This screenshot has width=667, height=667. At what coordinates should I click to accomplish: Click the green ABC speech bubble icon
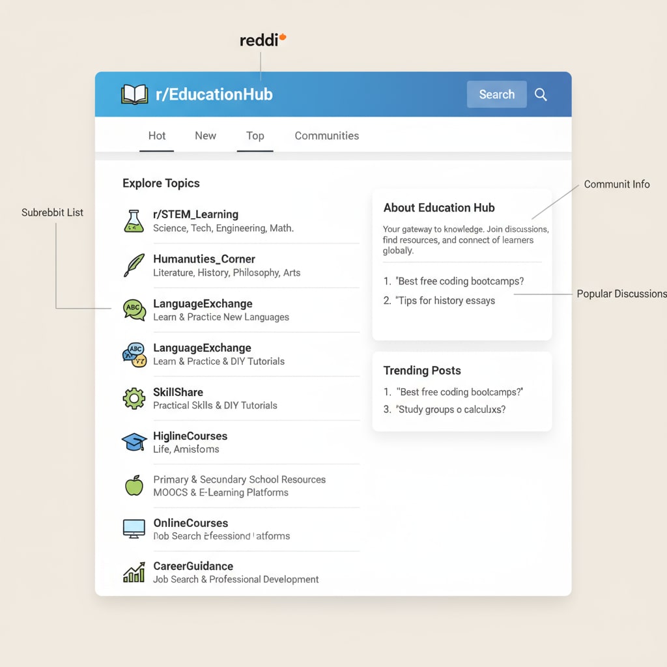[134, 309]
